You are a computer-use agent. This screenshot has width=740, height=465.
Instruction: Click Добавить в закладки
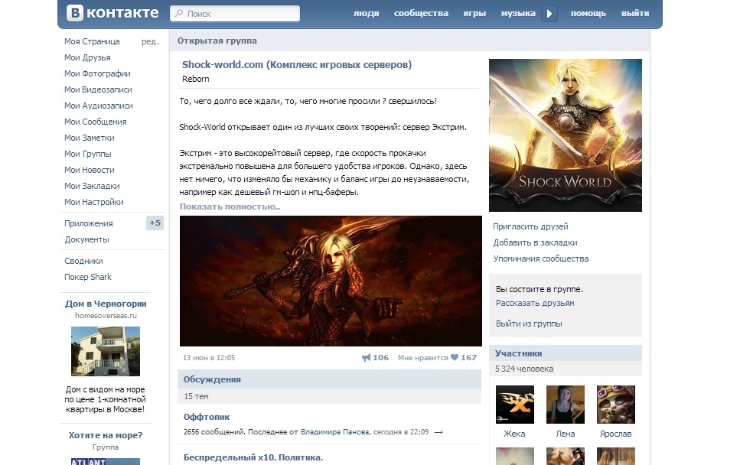click(x=535, y=242)
